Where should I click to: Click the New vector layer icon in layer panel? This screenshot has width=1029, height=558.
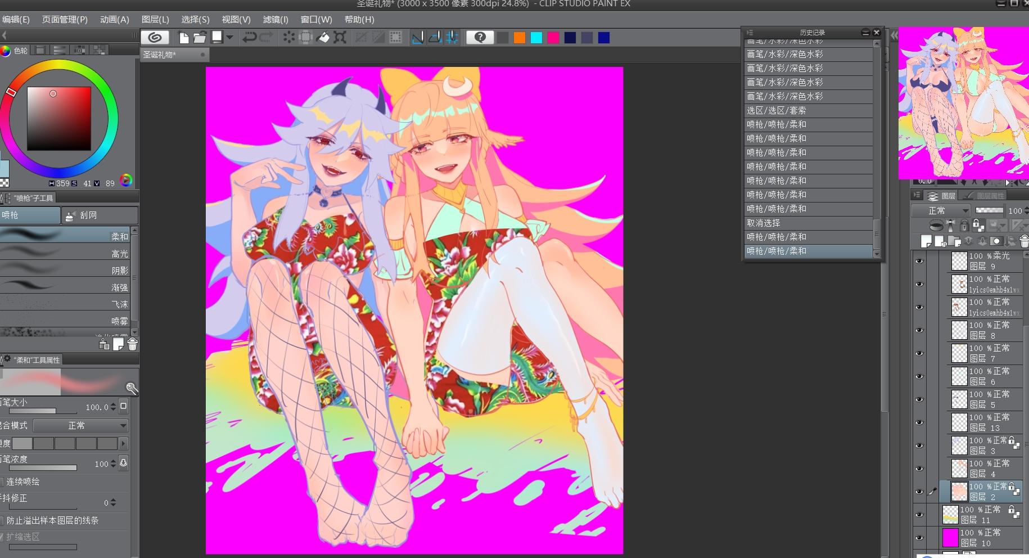(x=940, y=241)
